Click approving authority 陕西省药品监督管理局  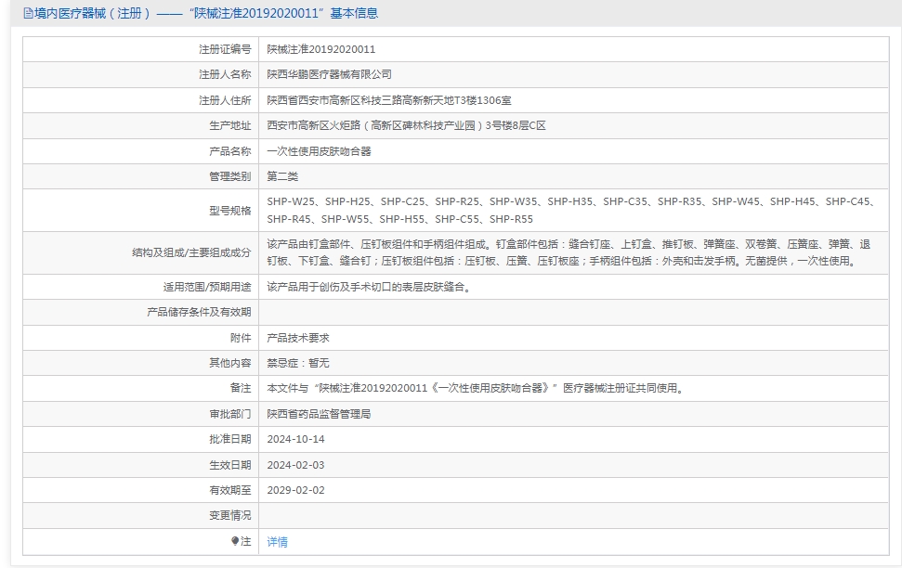[x=319, y=414]
